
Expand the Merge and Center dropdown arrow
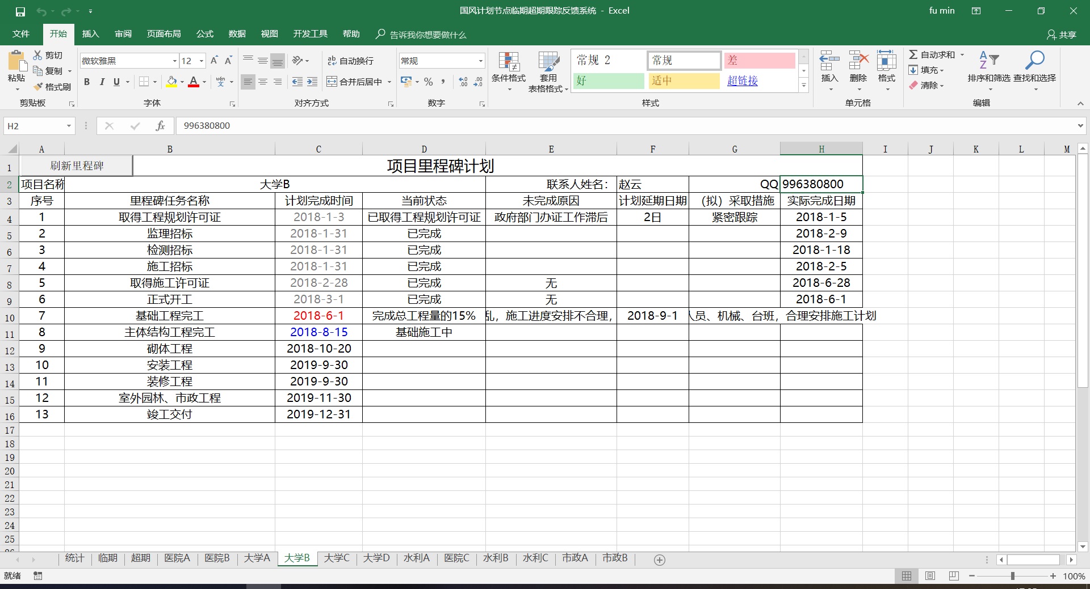[x=389, y=82]
